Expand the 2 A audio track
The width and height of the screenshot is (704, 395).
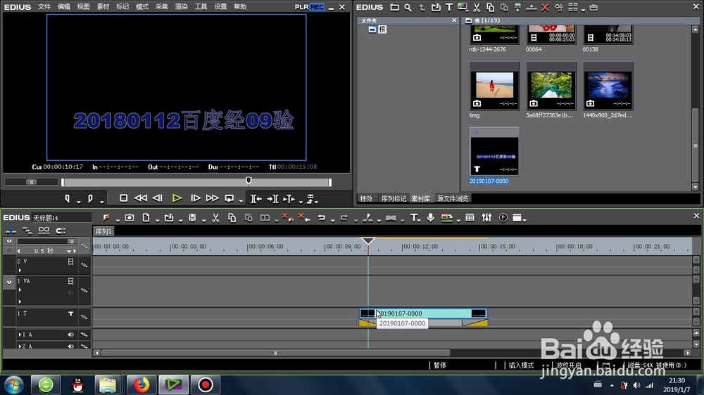click(x=20, y=346)
